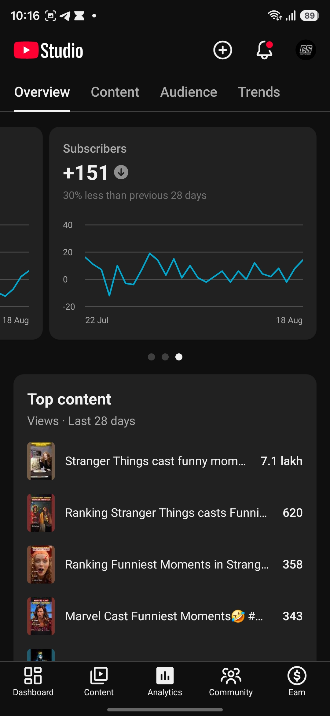Switch to the Content analytics tab

tap(115, 92)
